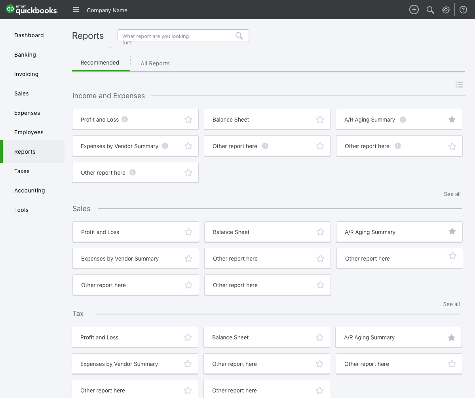Open Profit and Loss report in Sales section
Viewport: 475px width, 398px height.
point(136,232)
